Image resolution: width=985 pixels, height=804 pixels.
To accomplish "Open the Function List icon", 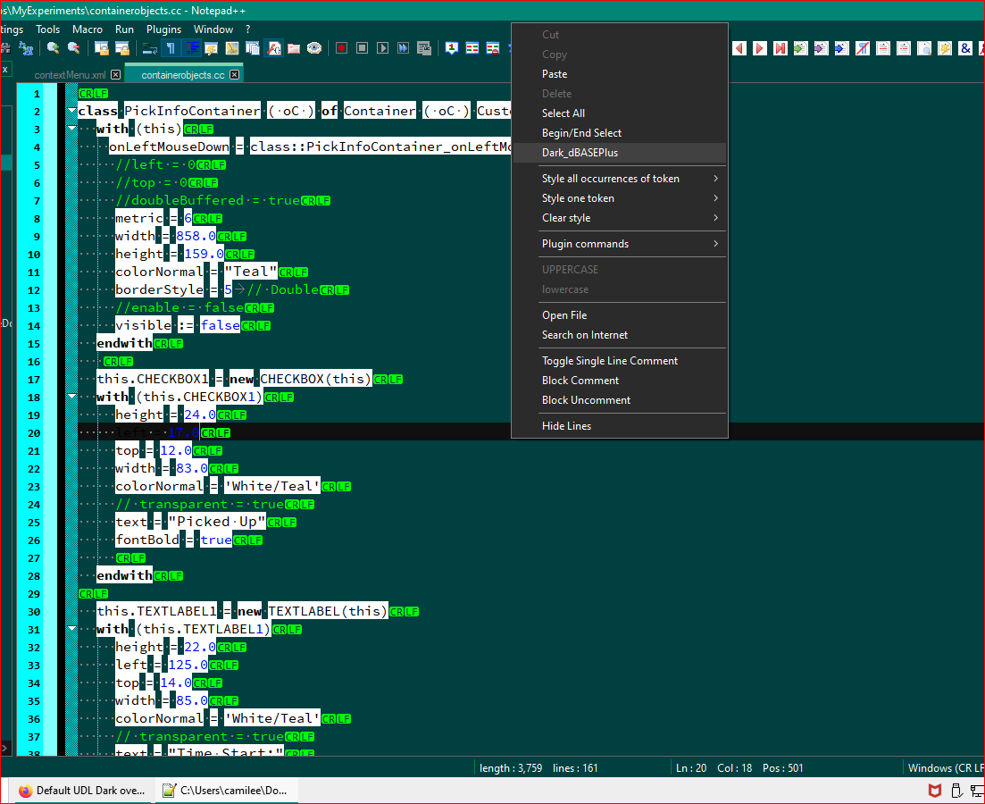I will (x=274, y=48).
